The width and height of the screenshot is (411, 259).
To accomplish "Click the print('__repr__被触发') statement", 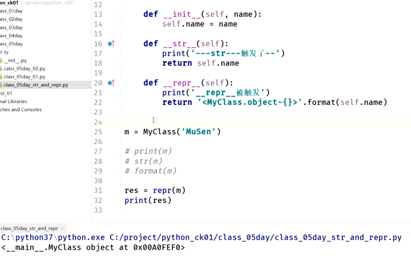I will tap(216, 93).
